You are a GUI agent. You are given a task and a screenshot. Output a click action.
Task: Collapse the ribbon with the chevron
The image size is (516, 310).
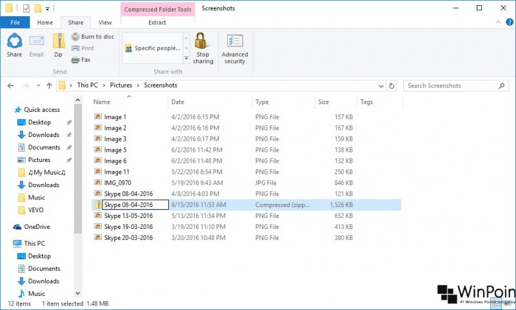(498, 23)
